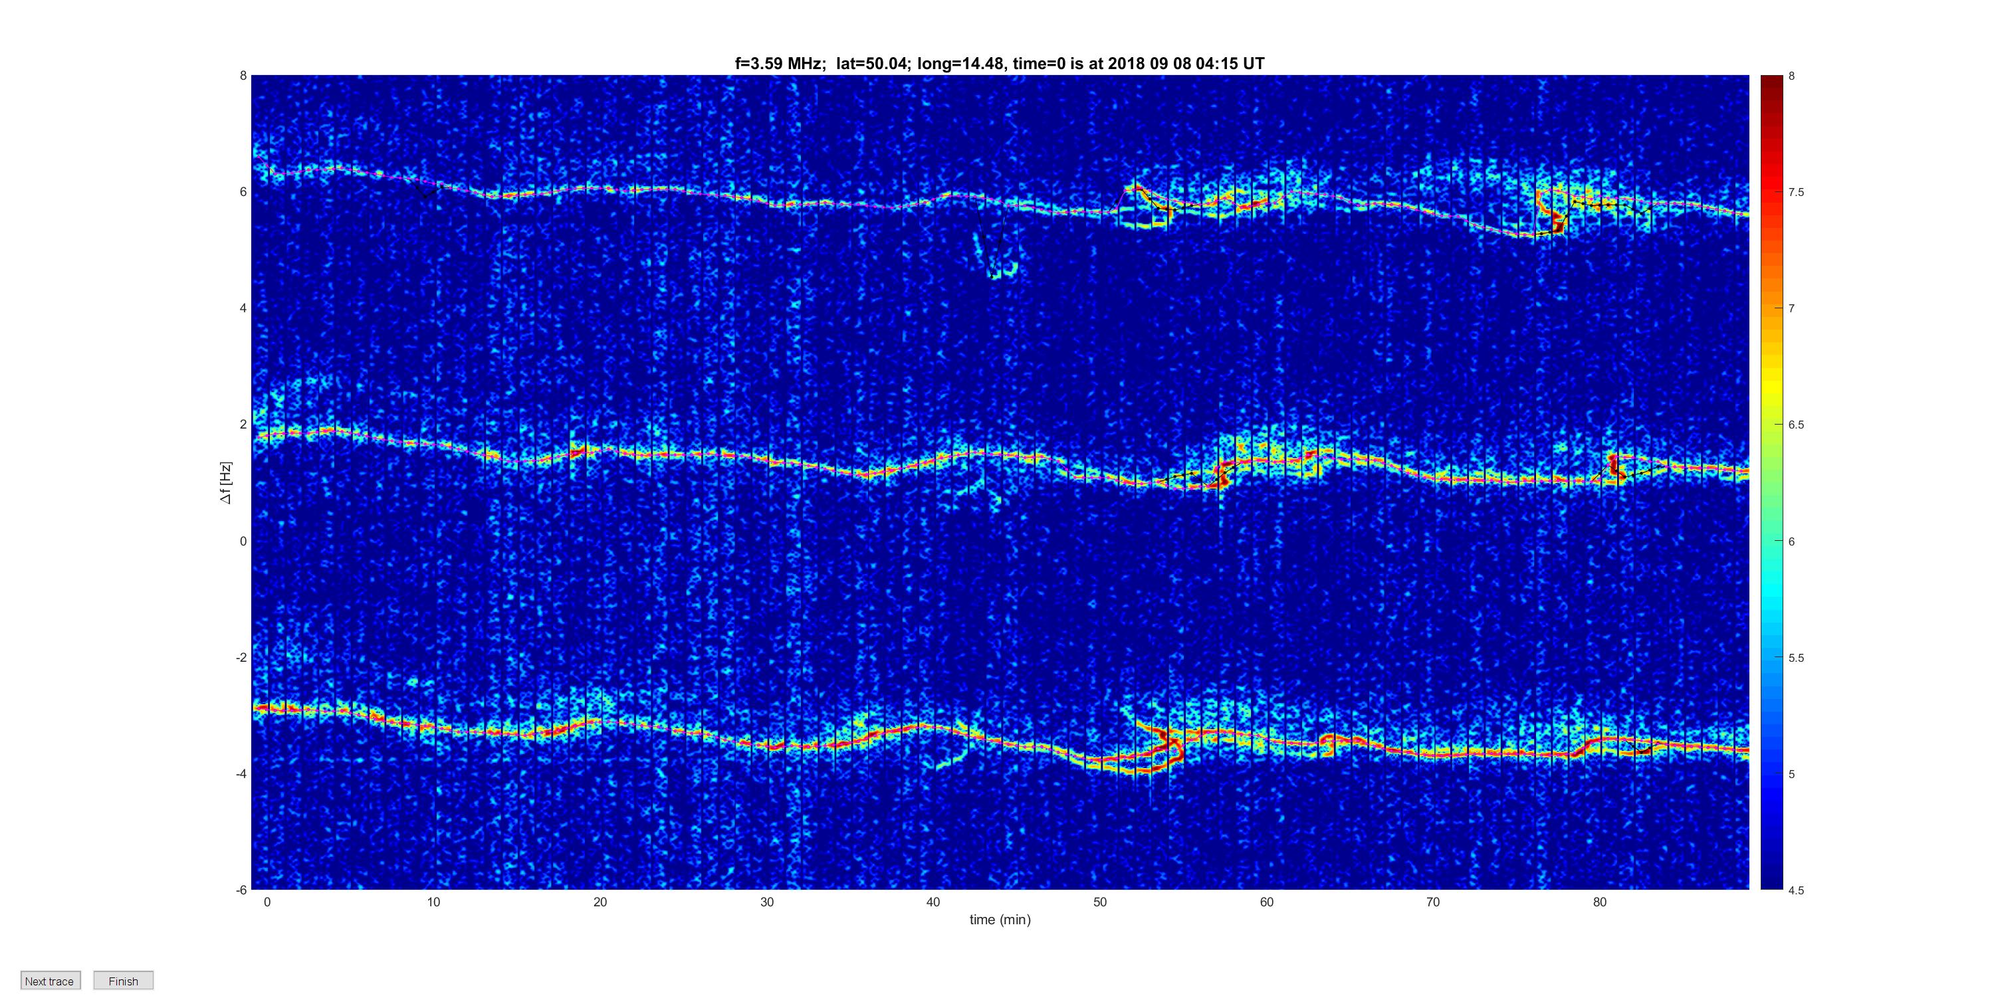Image resolution: width=1994 pixels, height=1000 pixels.
Task: Click the middle trace red spot near 57 minutes
Action: click(1222, 474)
